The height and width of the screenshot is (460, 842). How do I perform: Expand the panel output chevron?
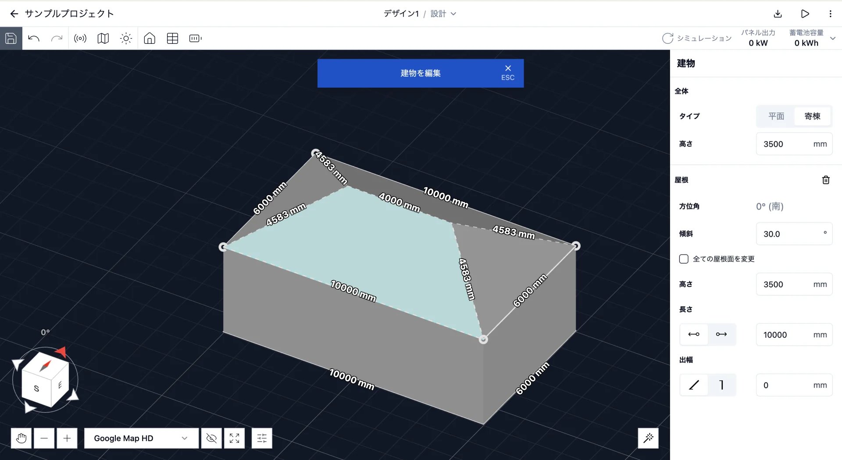point(833,39)
